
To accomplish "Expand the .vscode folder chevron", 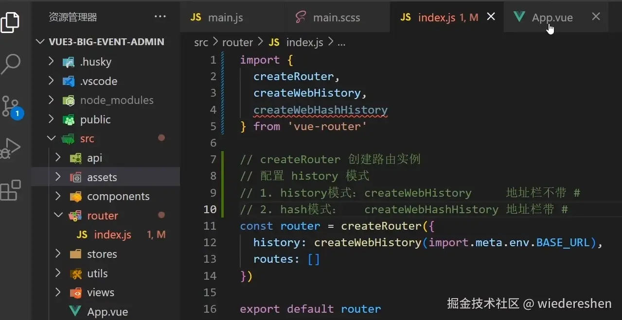I will click(x=51, y=81).
